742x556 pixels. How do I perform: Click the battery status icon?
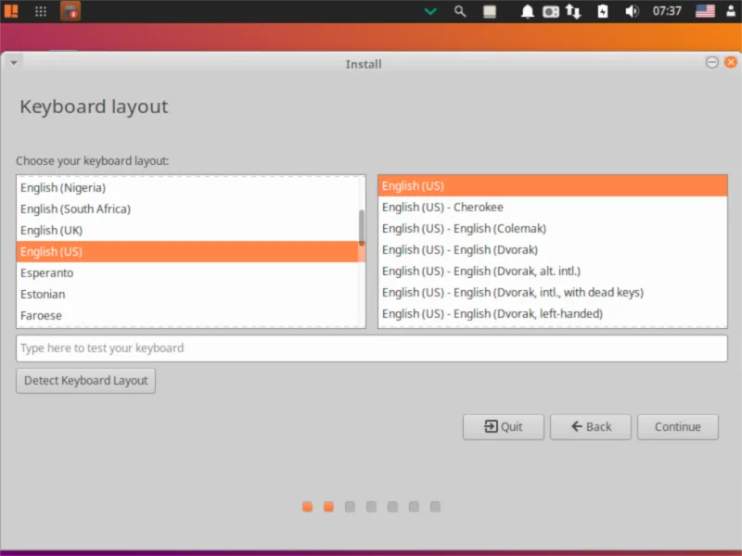[602, 11]
